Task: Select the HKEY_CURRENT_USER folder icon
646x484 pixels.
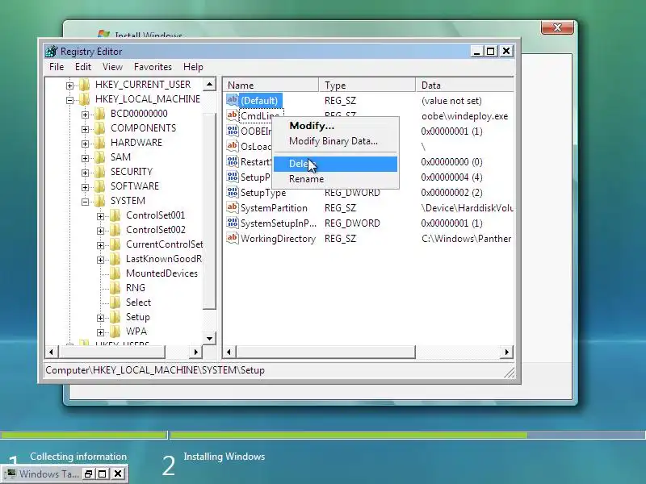Action: pos(85,85)
